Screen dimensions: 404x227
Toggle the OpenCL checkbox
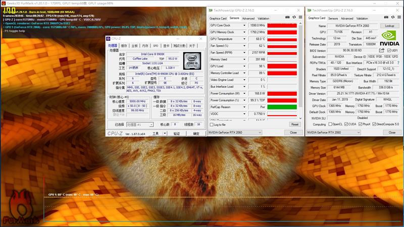point(330,124)
